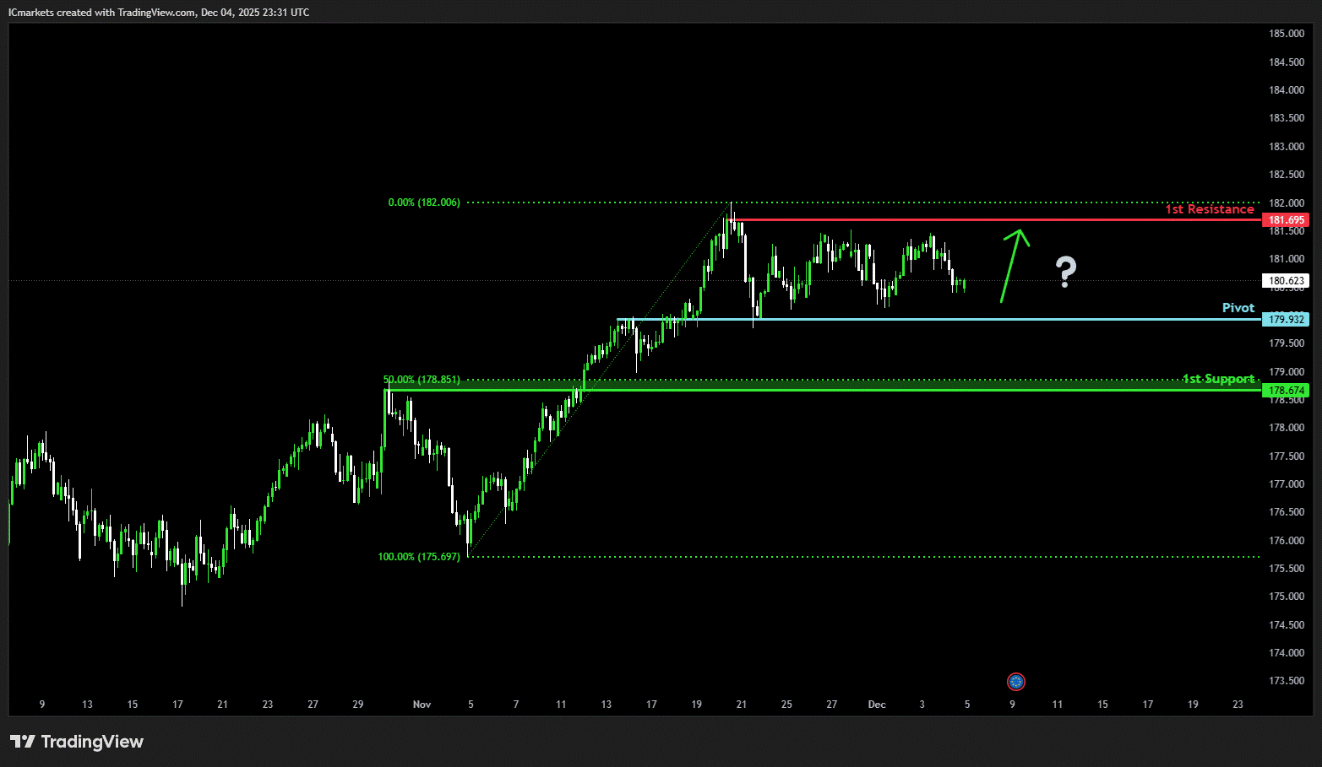Viewport: 1322px width, 767px height.
Task: Select the red 181.695 resistance price tag
Action: [1285, 220]
